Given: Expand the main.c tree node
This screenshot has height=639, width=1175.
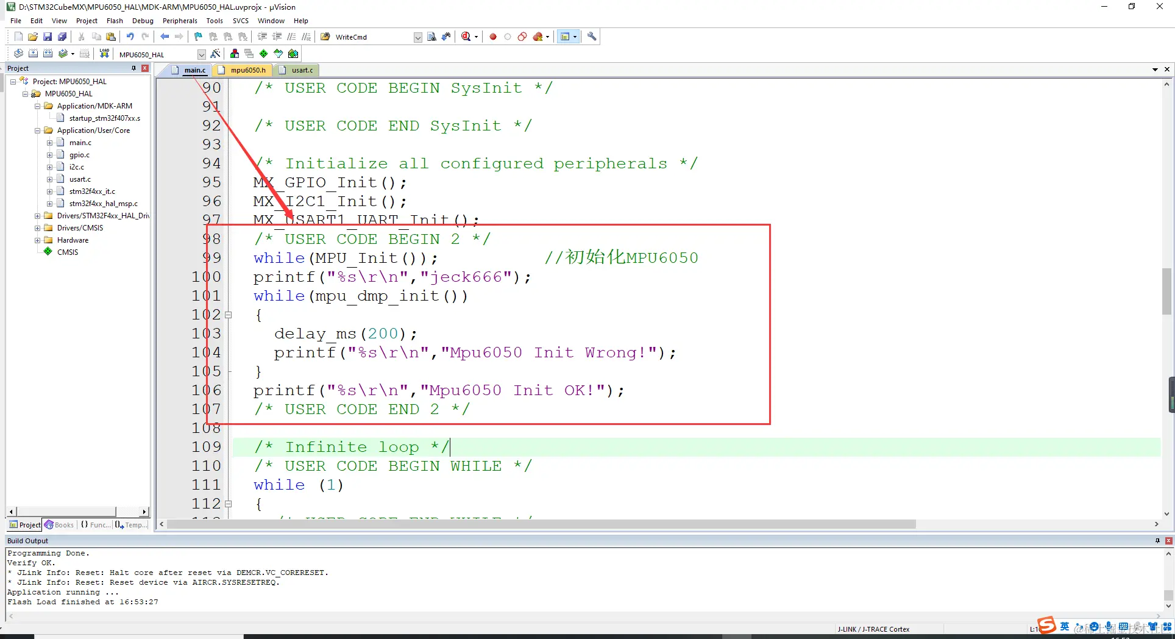Looking at the screenshot, I should pos(49,142).
